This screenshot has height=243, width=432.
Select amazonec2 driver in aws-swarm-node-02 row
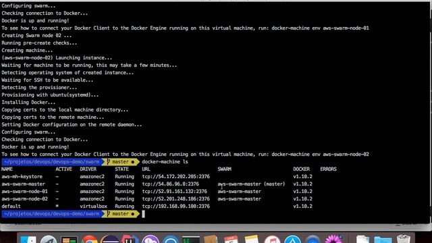tap(92, 199)
